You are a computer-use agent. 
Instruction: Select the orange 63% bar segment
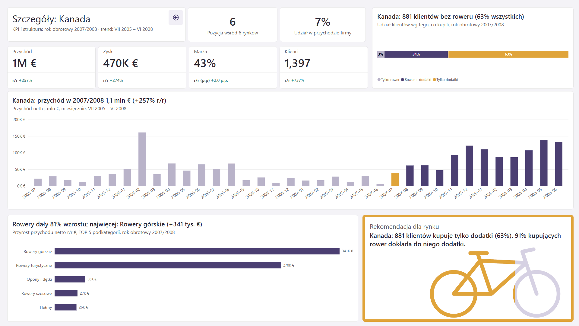(x=508, y=54)
